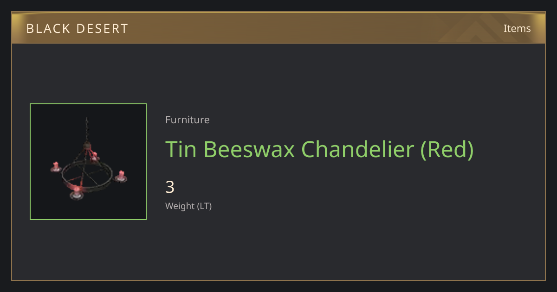Click the faded chevron logo in header
557x292 pixels.
[483, 29]
